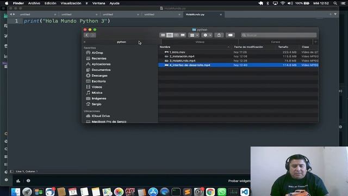Open Sergio home folder in sidebar
This screenshot has height=196, width=348.
[x=94, y=104]
